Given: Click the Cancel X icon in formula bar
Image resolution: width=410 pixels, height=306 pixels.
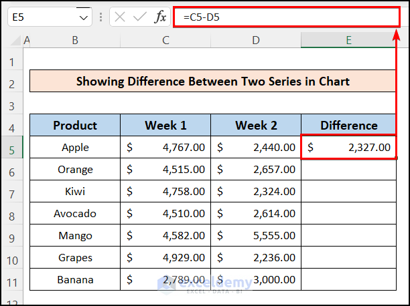Looking at the screenshot, I should (x=120, y=17).
